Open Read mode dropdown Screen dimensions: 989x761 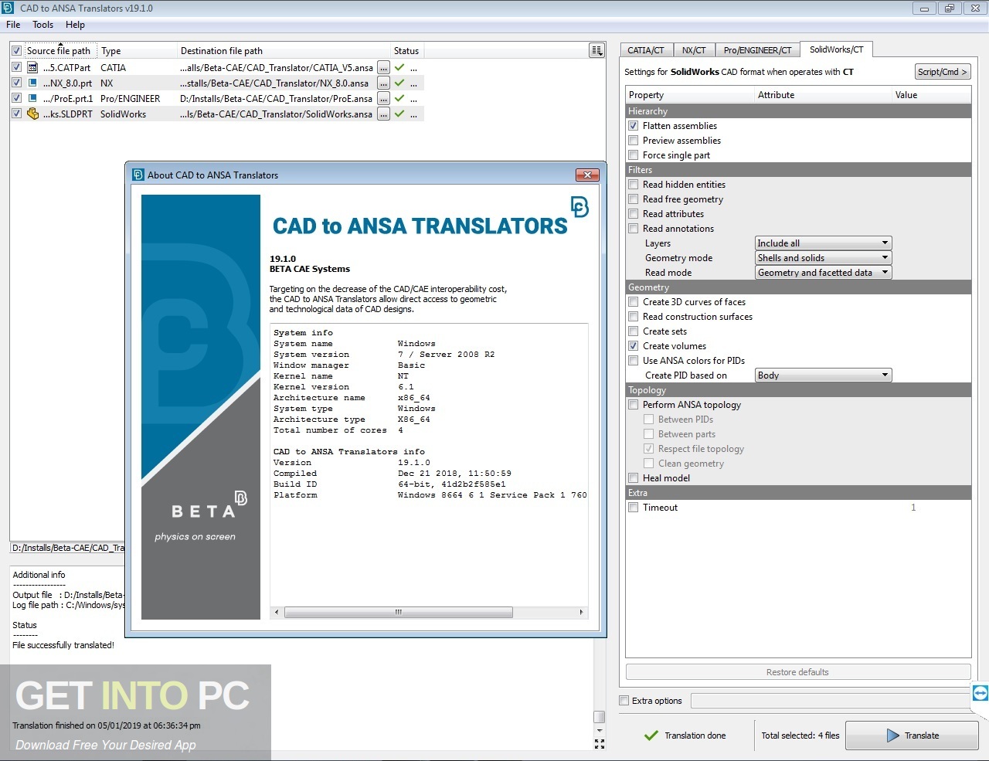824,273
